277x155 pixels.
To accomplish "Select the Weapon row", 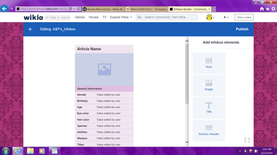I will coord(104,138).
